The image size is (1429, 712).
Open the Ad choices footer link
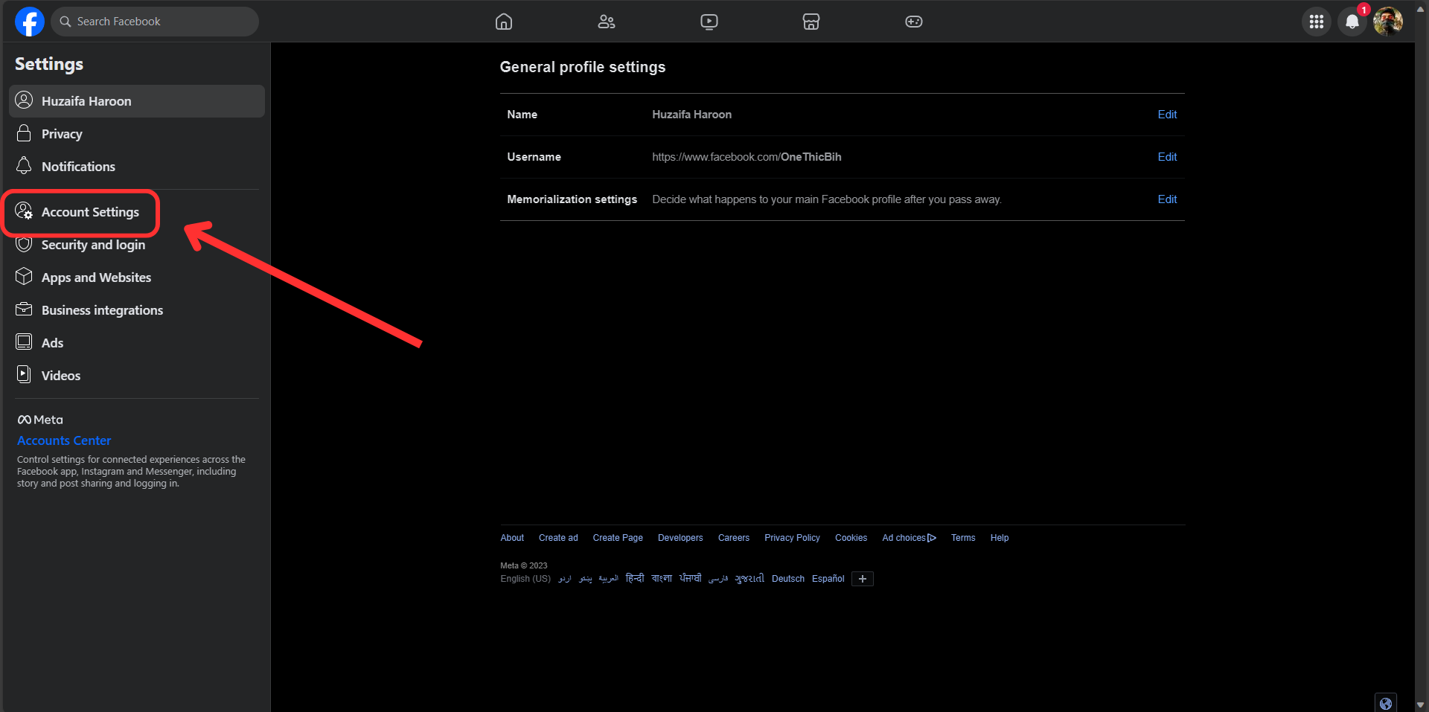click(x=909, y=538)
